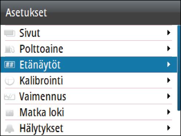
Task: Expand the Etänäytöt submenu arrow
Action: pos(169,64)
